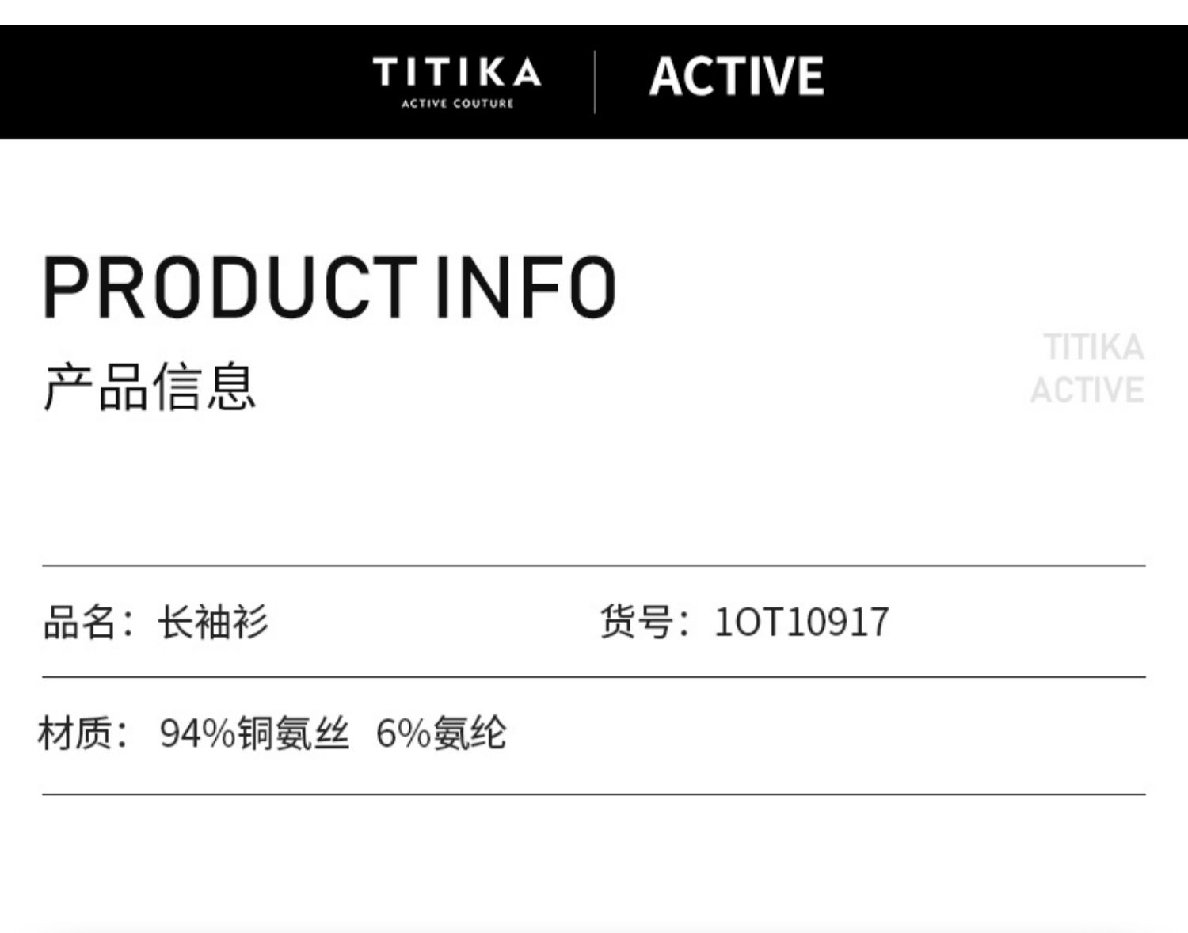The width and height of the screenshot is (1188, 933).
Task: Click the large ACTIVE header text
Action: tap(737, 77)
